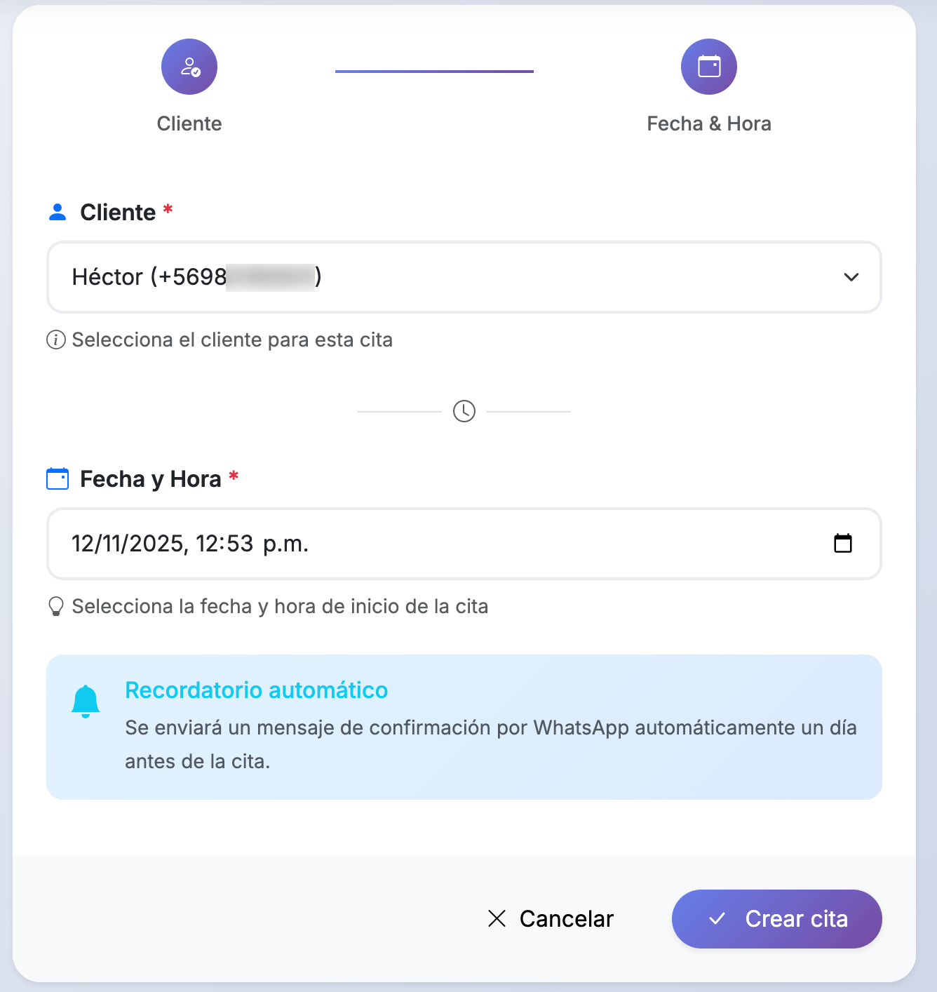Click the blue person icon beside Cliente
This screenshot has width=937, height=992.
(58, 213)
